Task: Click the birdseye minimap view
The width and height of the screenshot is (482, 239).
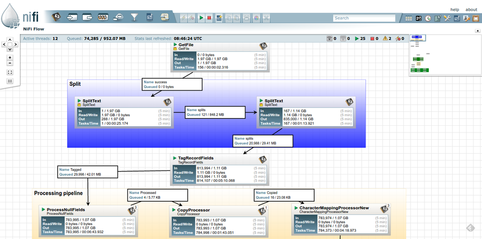Action: (x=445, y=54)
